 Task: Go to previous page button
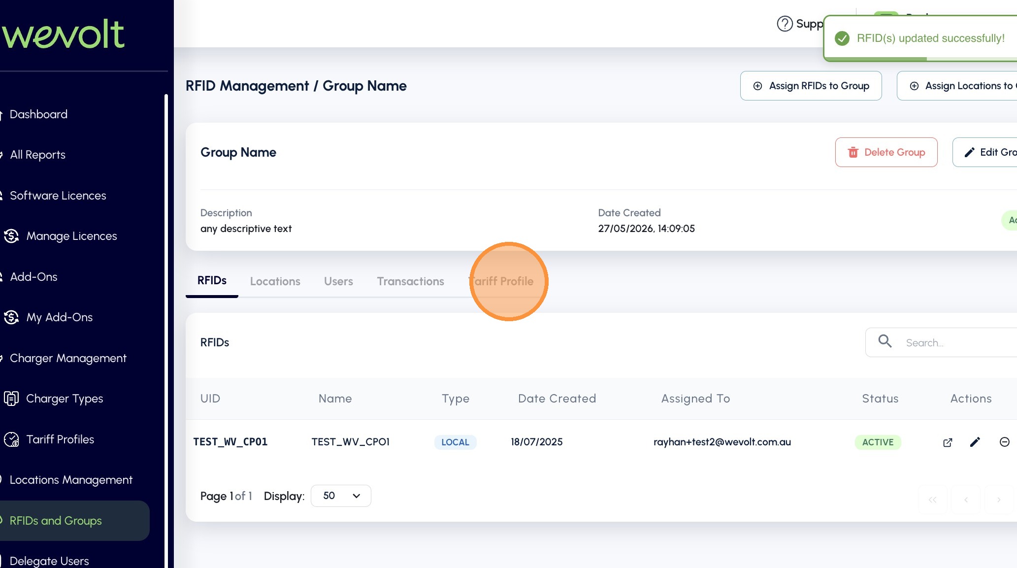pos(966,500)
